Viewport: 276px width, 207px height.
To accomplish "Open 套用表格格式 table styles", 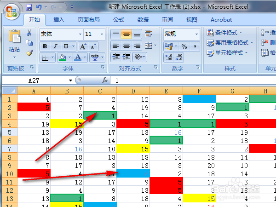I will 230,43.
